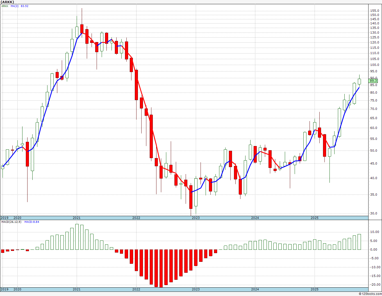Click 2023 on the price chart time axis
This screenshot has width=382, height=296.
pos(196,218)
